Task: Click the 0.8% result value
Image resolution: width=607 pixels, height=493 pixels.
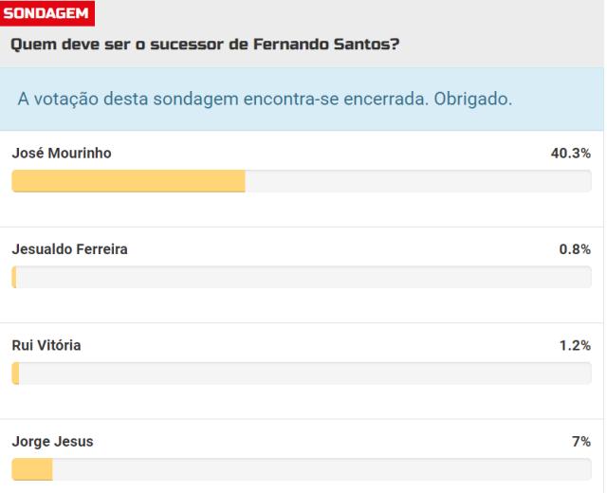Action: pos(575,249)
